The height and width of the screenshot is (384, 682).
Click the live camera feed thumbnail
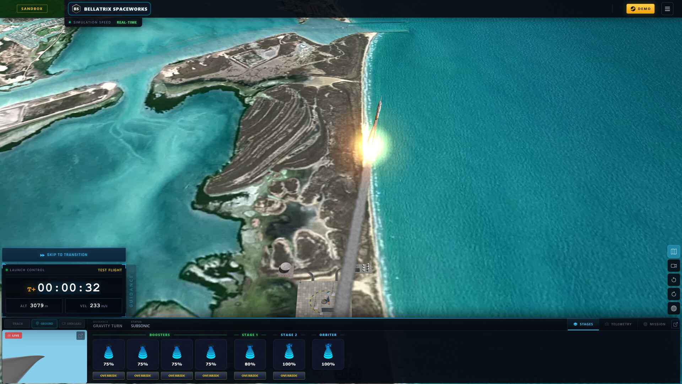[44, 357]
